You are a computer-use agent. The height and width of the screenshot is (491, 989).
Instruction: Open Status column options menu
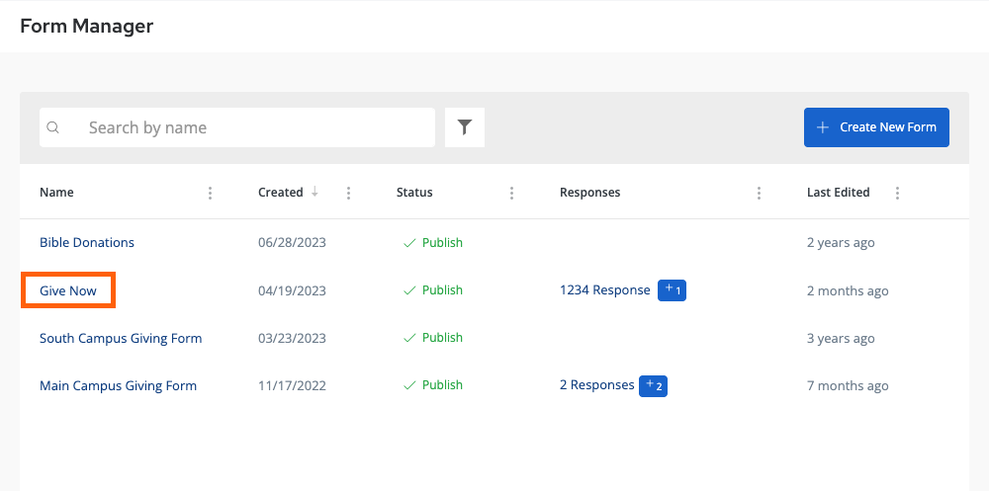pos(511,193)
